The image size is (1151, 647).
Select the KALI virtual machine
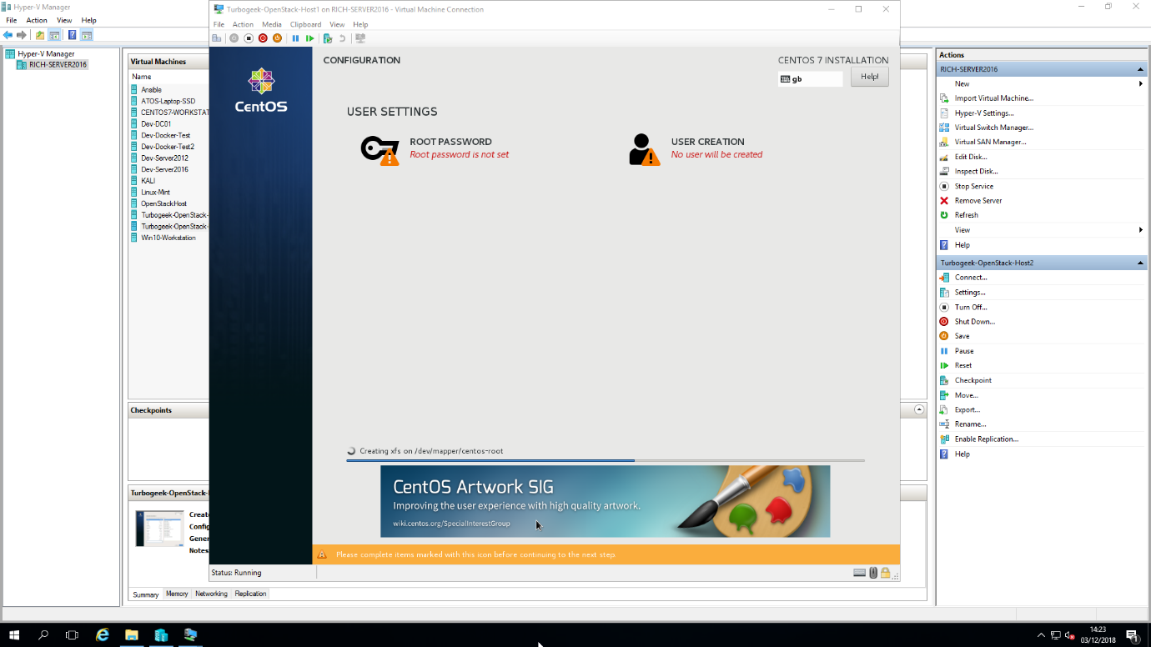coord(148,181)
